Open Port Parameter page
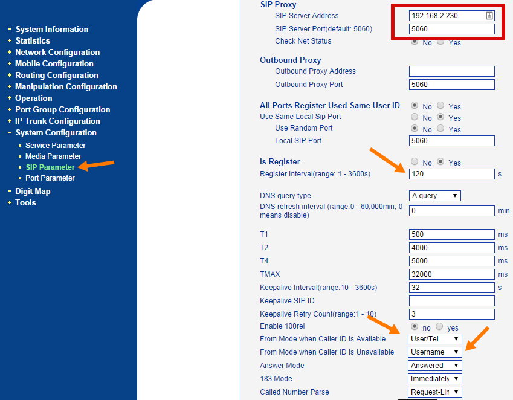 (50, 178)
